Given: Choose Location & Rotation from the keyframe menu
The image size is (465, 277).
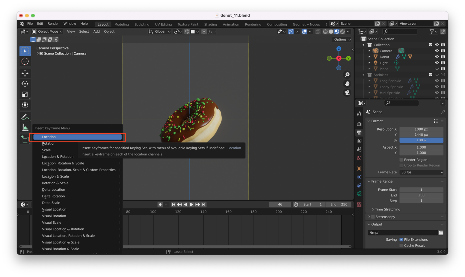Looking at the screenshot, I should point(58,156).
